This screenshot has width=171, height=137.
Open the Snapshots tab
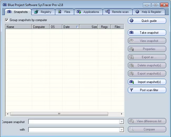[x=18, y=12]
